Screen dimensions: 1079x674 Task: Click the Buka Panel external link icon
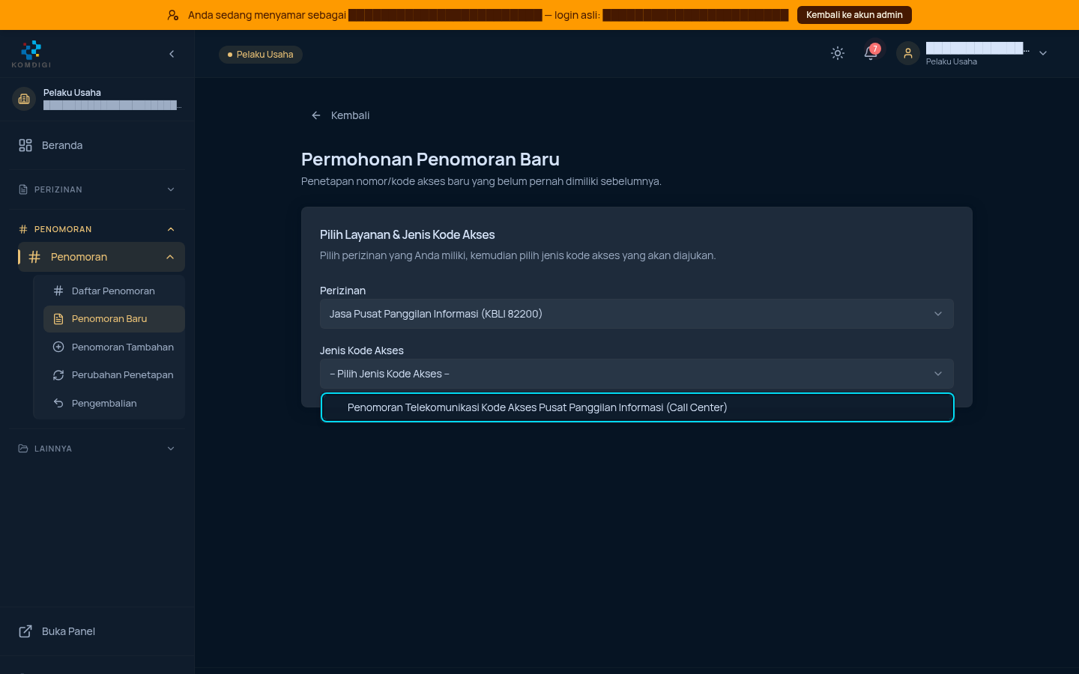pyautogui.click(x=25, y=631)
